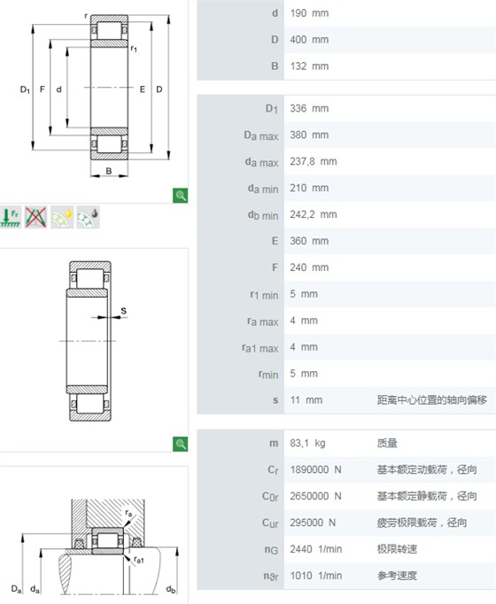Select the reference speed value '1010 1/min'

click(316, 576)
